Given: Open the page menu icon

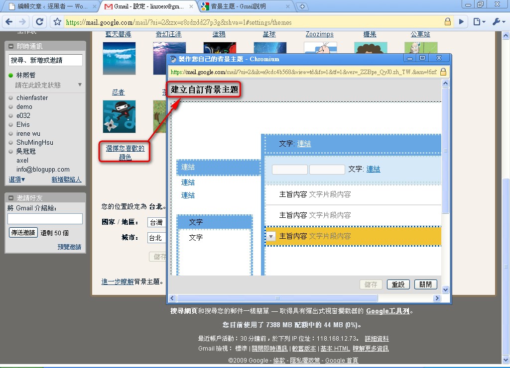Looking at the screenshot, I should pyautogui.click(x=479, y=22).
